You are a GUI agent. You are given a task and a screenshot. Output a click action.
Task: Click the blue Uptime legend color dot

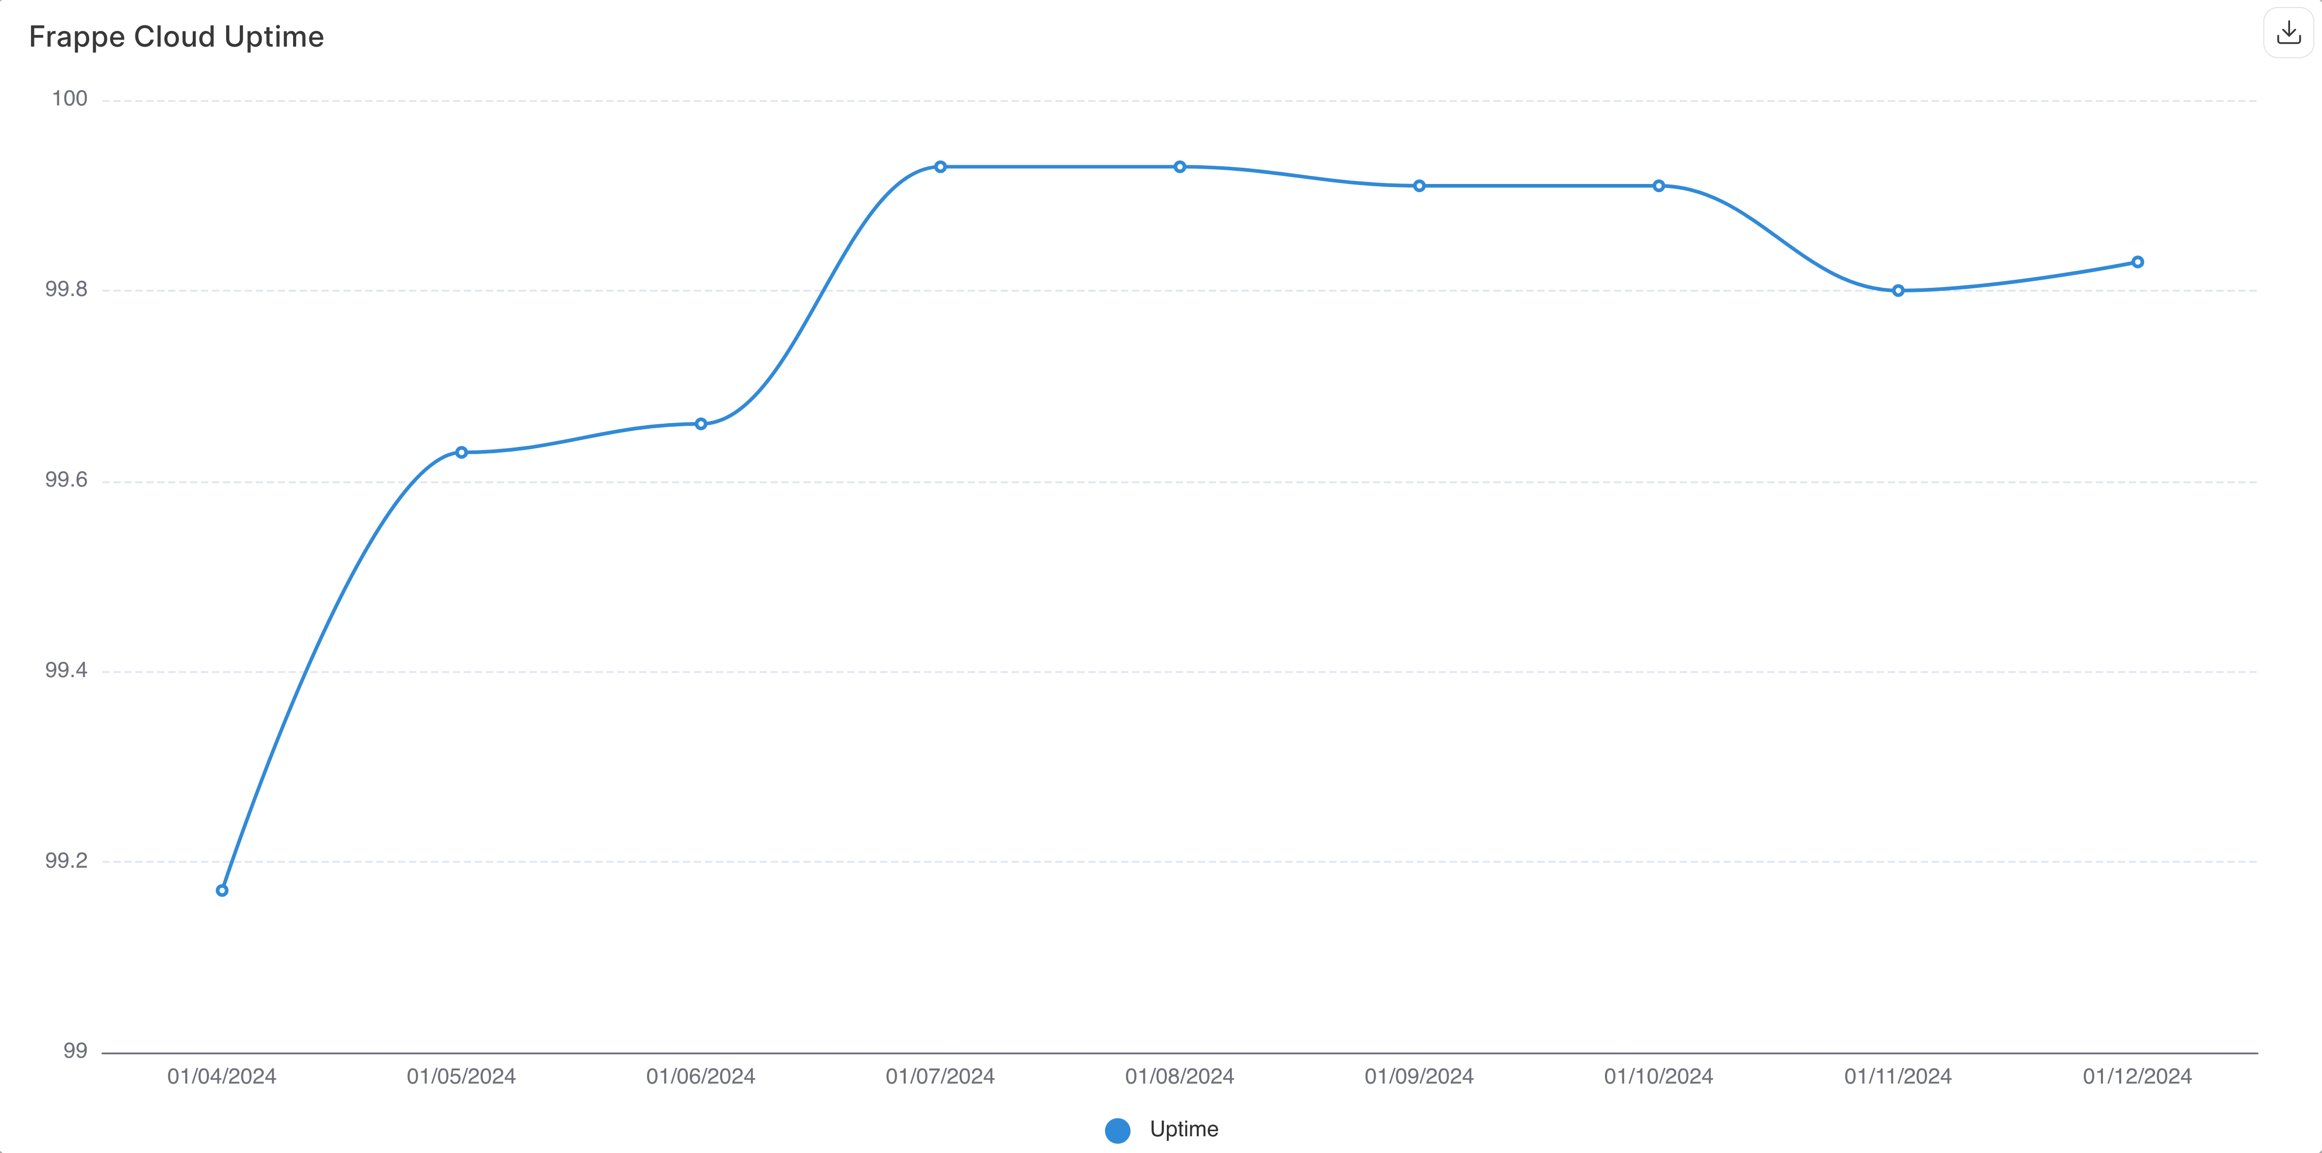tap(1118, 1131)
